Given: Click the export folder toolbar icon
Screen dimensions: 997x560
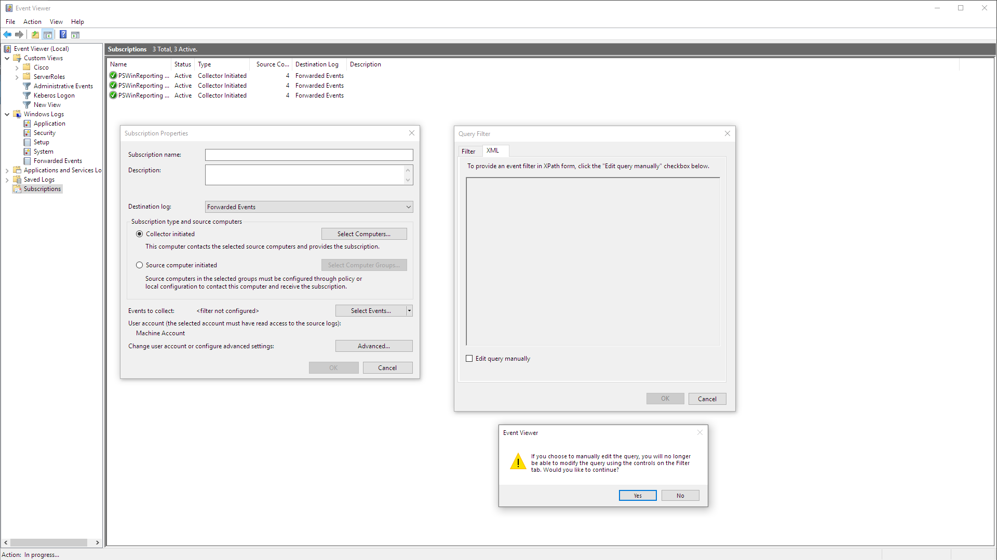Looking at the screenshot, I should (x=35, y=34).
